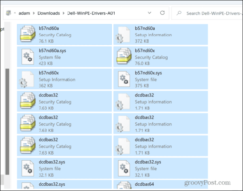Viewport: 243px width, 191px height.
Task: Go to Downloads folder in breadcrumb
Action: [49, 13]
